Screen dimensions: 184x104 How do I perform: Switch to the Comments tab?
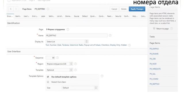point(143,16)
